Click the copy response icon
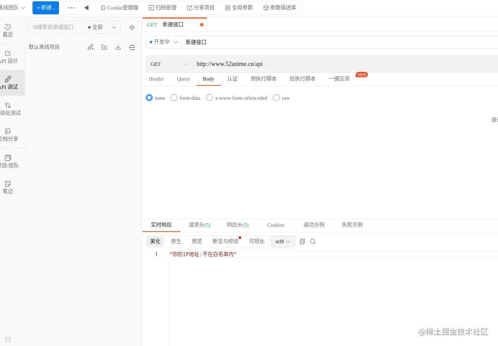 point(302,242)
